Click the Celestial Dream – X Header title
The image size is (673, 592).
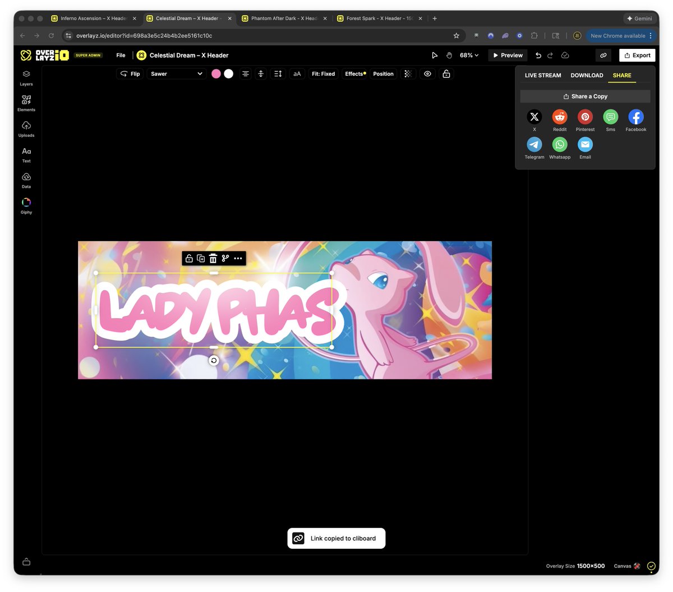coord(189,56)
